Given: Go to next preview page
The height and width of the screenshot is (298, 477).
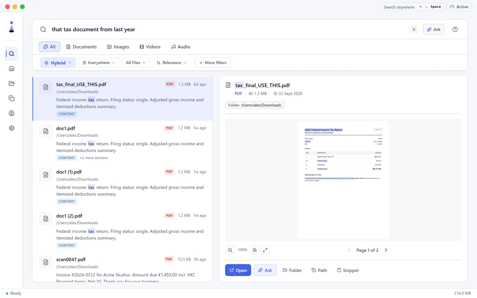Looking at the screenshot, I should coord(386,250).
